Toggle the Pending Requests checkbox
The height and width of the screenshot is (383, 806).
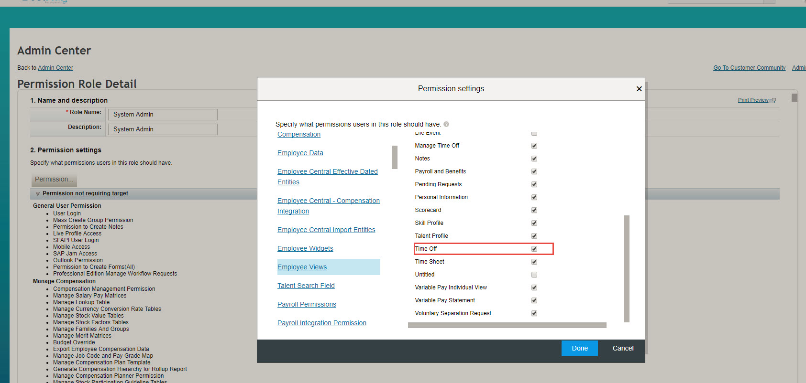(x=534, y=184)
